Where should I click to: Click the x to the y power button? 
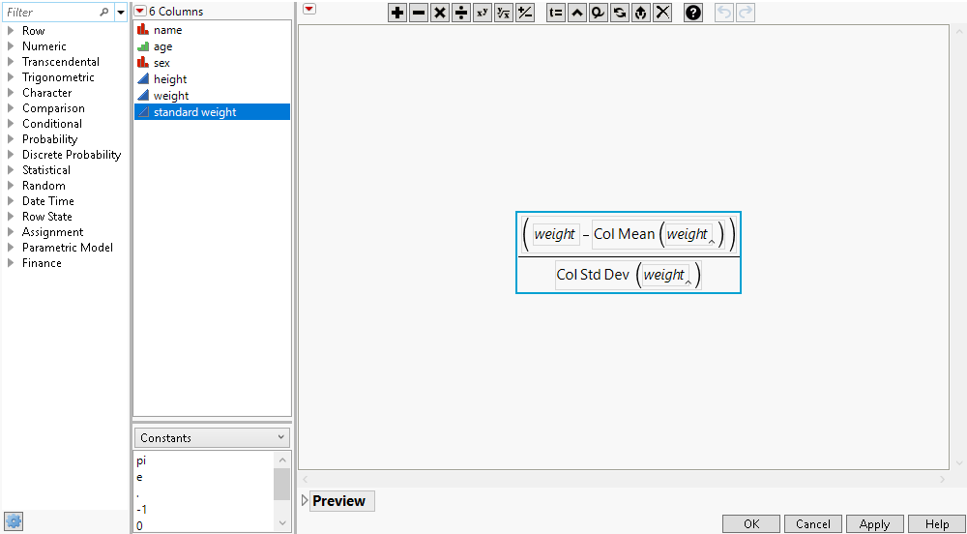pos(483,13)
